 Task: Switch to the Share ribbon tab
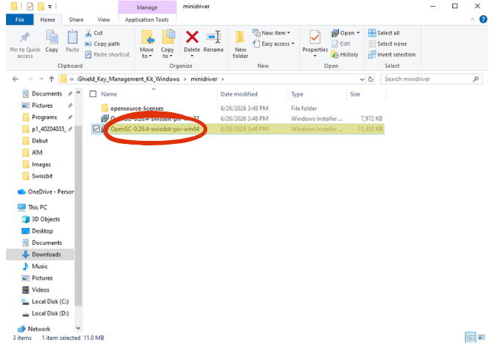pos(76,20)
